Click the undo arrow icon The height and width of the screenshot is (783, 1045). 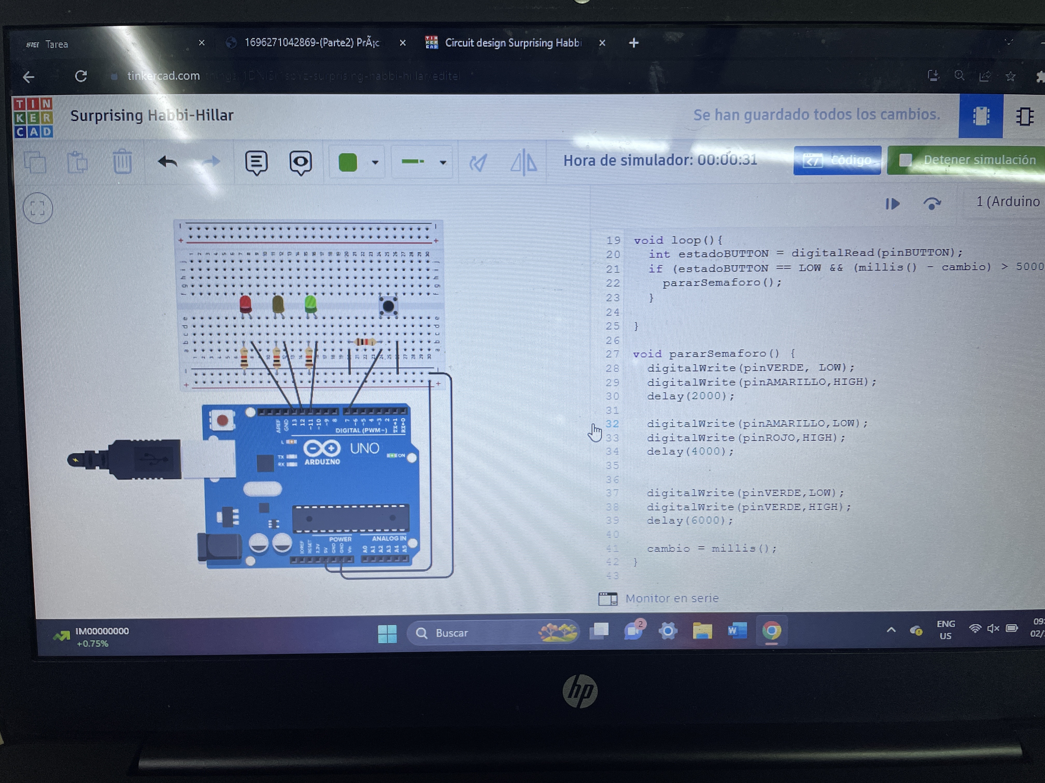coord(167,162)
